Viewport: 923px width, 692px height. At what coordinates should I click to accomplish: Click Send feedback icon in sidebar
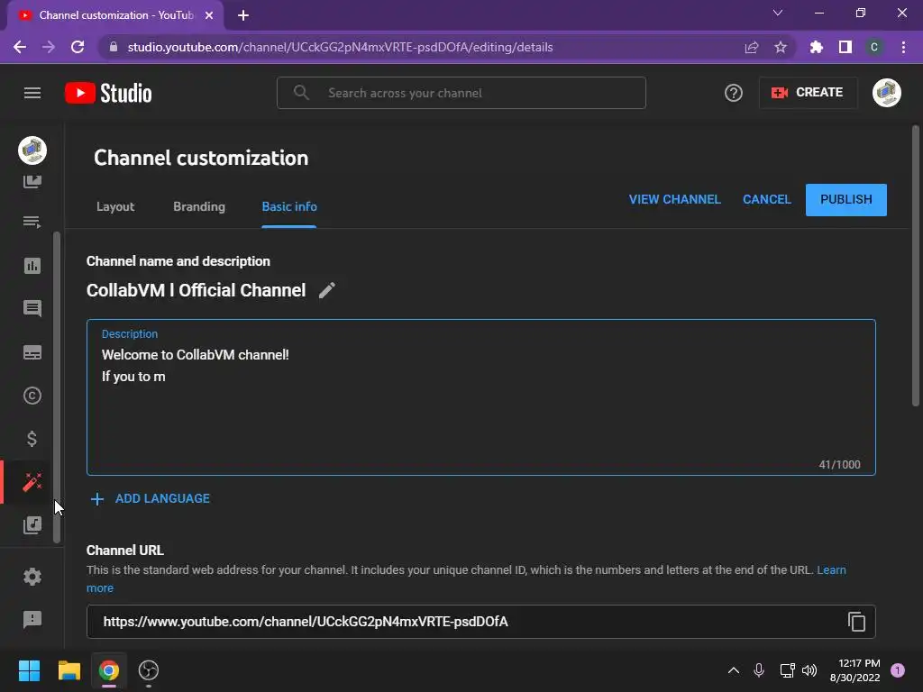[x=32, y=619]
